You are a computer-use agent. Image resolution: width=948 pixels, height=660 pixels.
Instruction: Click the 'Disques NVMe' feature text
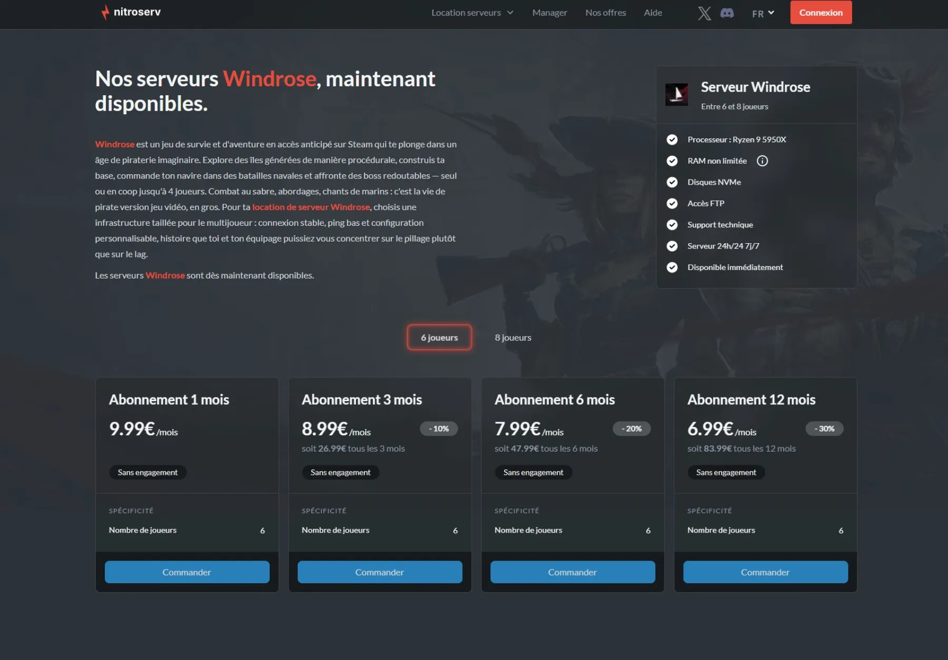714,182
